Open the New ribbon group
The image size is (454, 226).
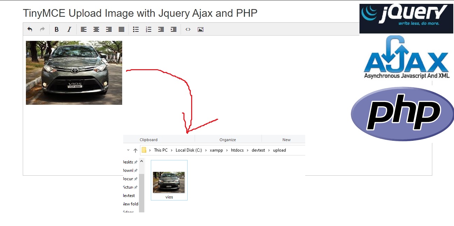(x=286, y=139)
